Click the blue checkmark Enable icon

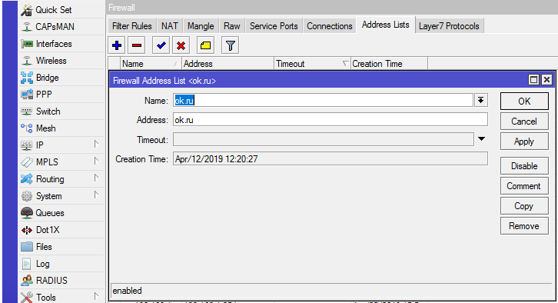161,45
